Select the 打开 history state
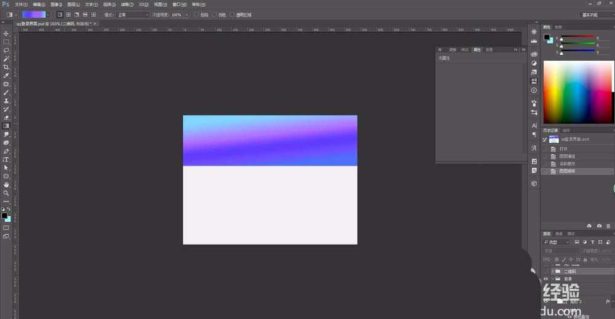Image resolution: width=615 pixels, height=319 pixels. point(563,149)
